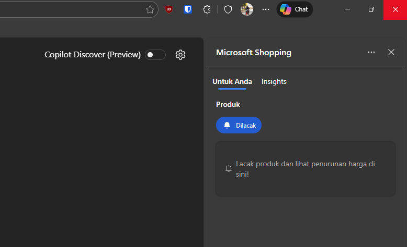The image size is (407, 247).
Task: Open page settings via the gear icon
Action: click(x=180, y=55)
